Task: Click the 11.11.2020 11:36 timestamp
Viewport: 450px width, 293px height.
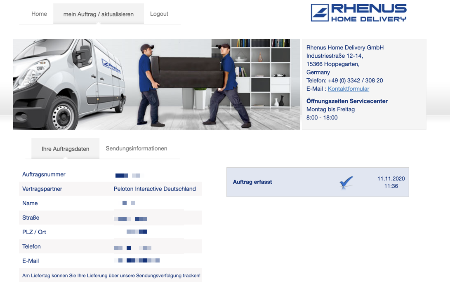Action: (391, 182)
